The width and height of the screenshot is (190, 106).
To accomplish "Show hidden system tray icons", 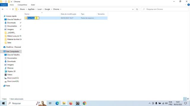I will point(150,103).
